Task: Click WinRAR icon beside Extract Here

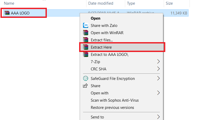Action: pos(86,47)
